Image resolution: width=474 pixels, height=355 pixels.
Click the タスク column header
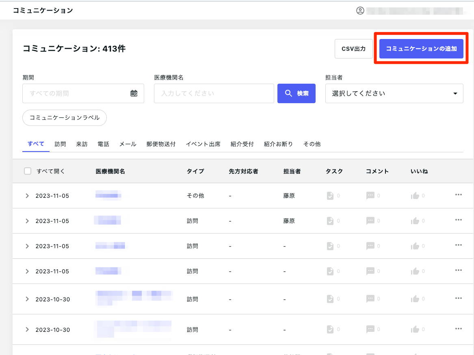(334, 171)
